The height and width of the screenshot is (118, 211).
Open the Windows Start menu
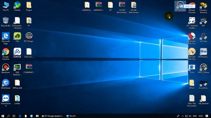[x=3, y=116]
